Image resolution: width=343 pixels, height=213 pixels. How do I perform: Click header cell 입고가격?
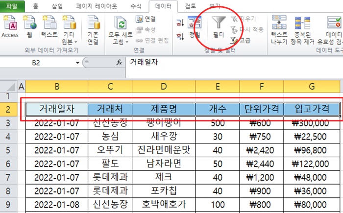tap(312, 109)
